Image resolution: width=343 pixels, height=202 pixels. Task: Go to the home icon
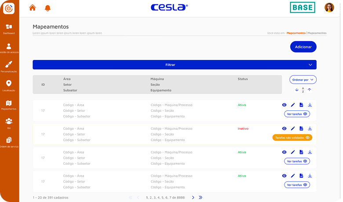[33, 7]
